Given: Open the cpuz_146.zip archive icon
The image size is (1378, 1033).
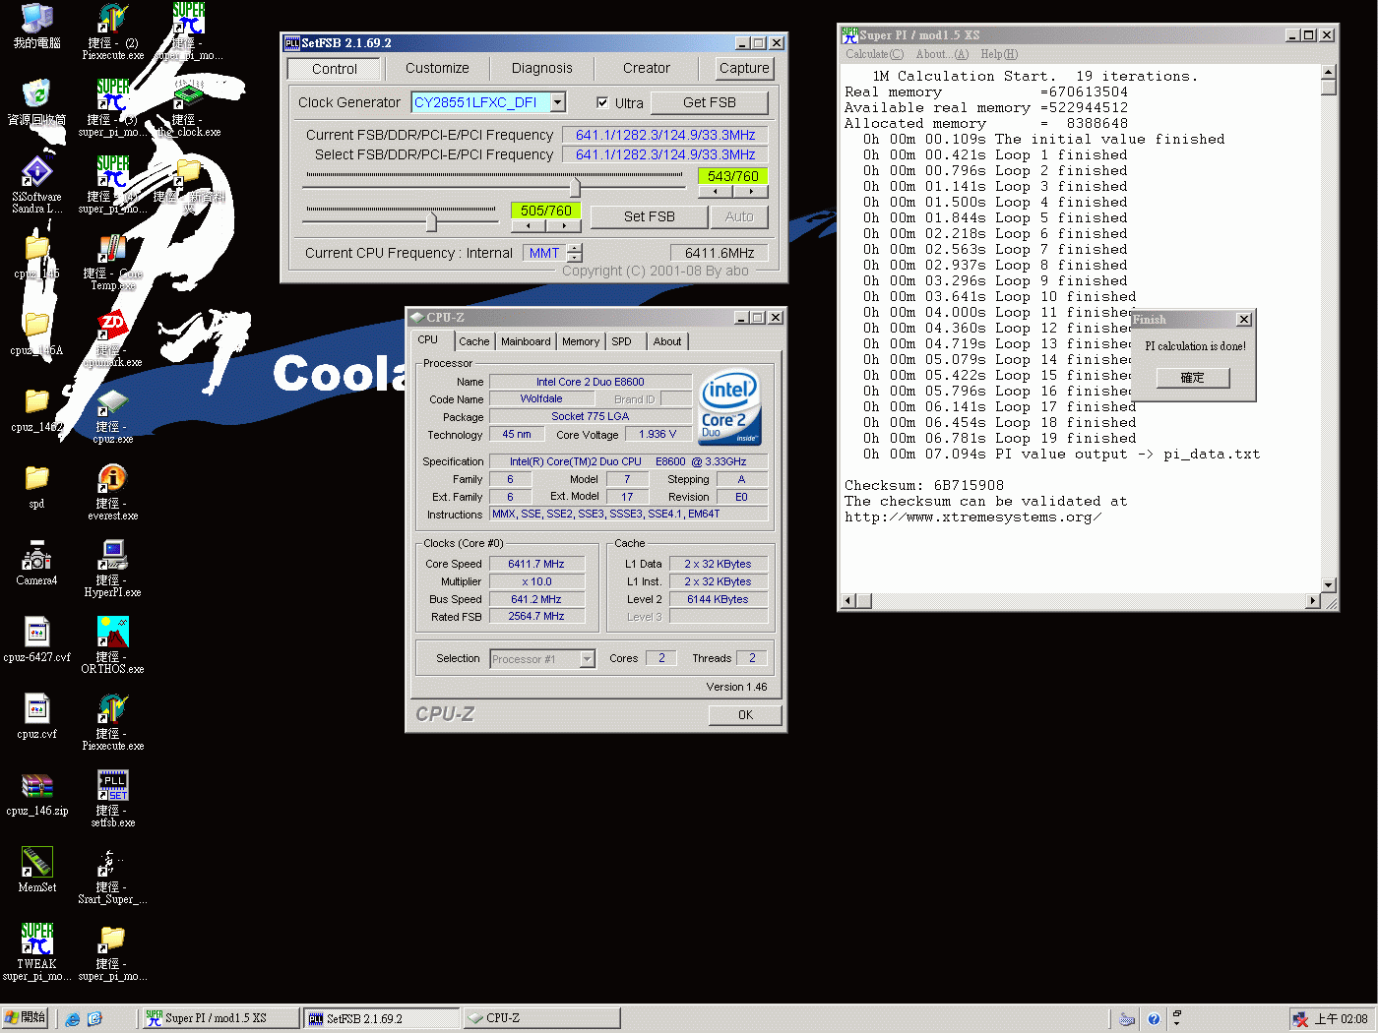Looking at the screenshot, I should pyautogui.click(x=36, y=794).
